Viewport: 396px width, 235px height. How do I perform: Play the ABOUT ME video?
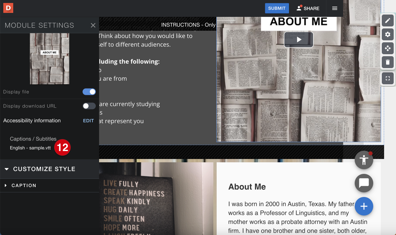(x=299, y=40)
